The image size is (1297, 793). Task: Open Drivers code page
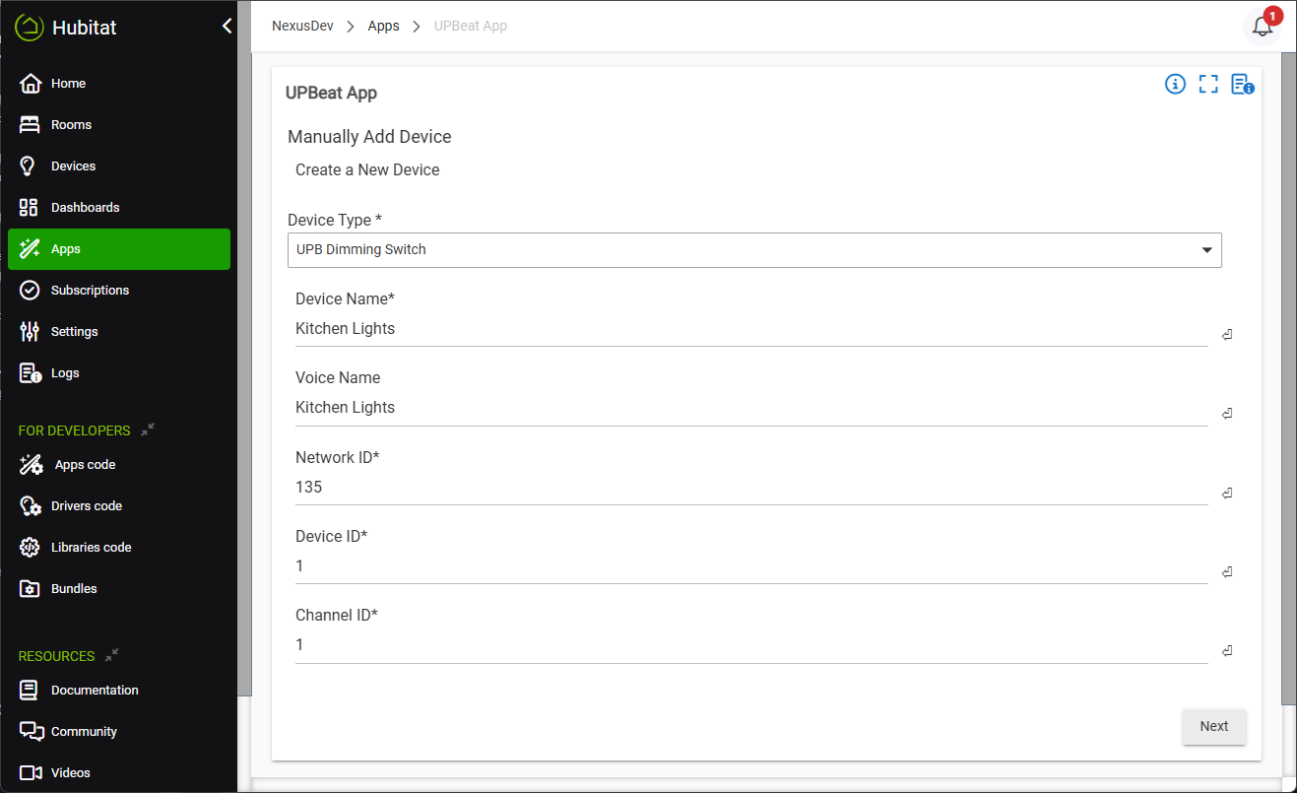tap(86, 506)
